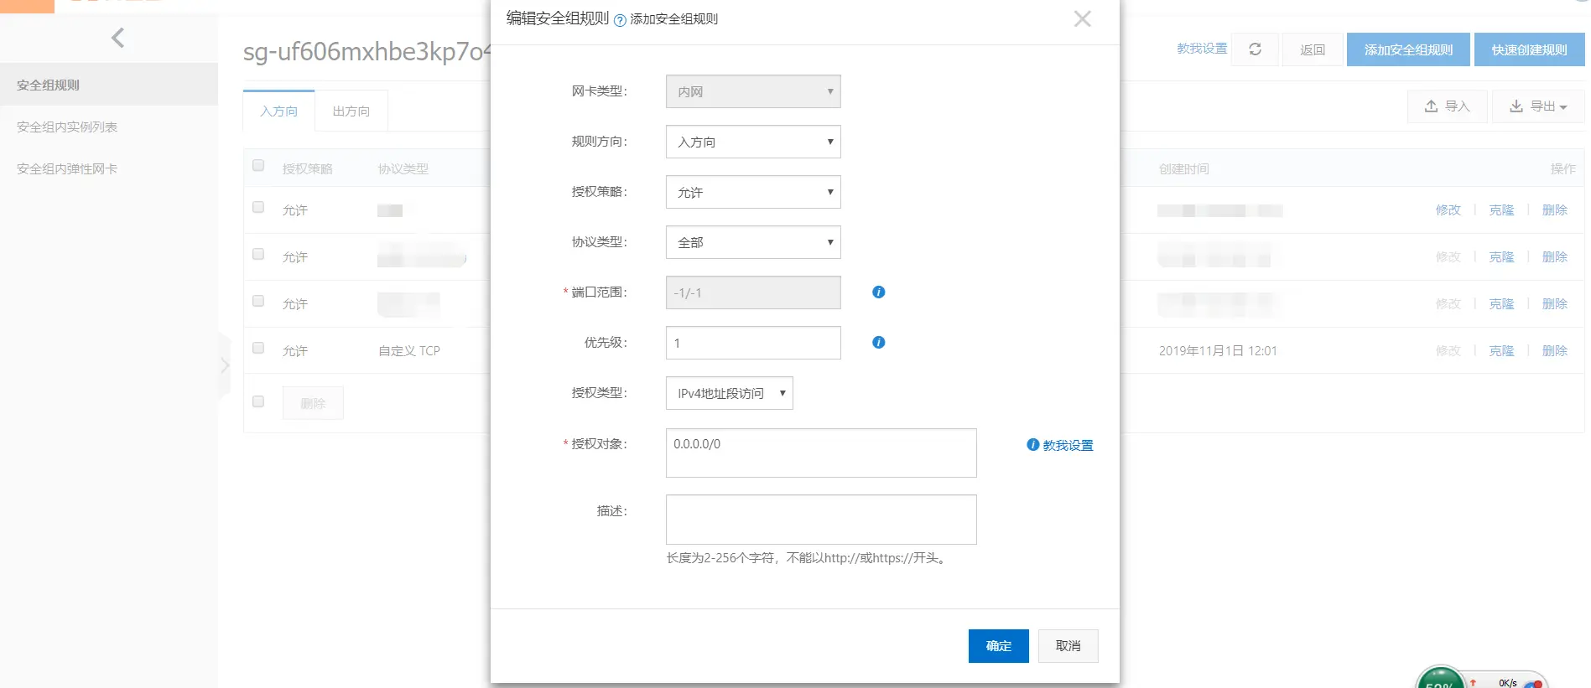1591x688 pixels.
Task: Click 快速创建规则 button
Action: [1529, 49]
